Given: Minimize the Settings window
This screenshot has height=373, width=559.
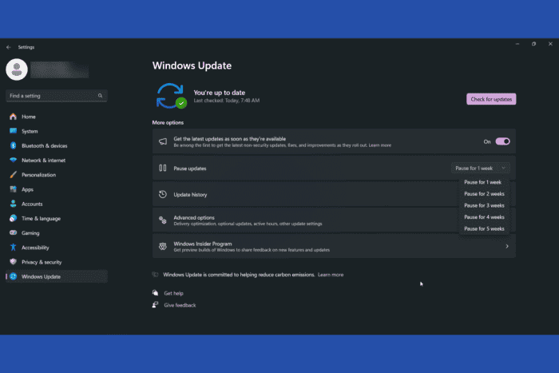Looking at the screenshot, I should click(517, 44).
